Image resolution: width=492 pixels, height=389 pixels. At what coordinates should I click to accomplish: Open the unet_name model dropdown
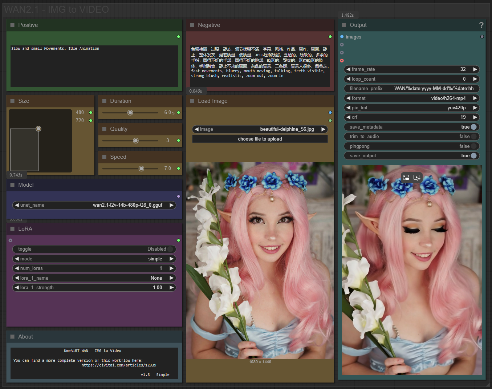(94, 205)
